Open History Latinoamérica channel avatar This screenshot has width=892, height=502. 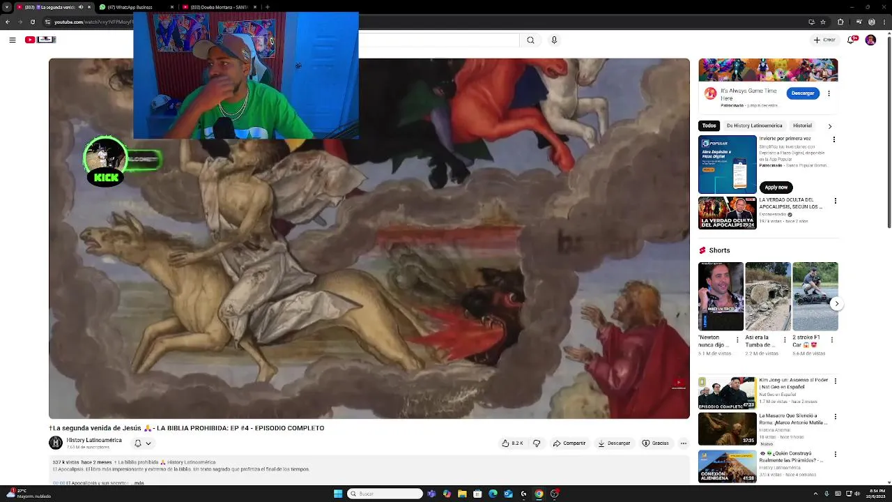[56, 443]
